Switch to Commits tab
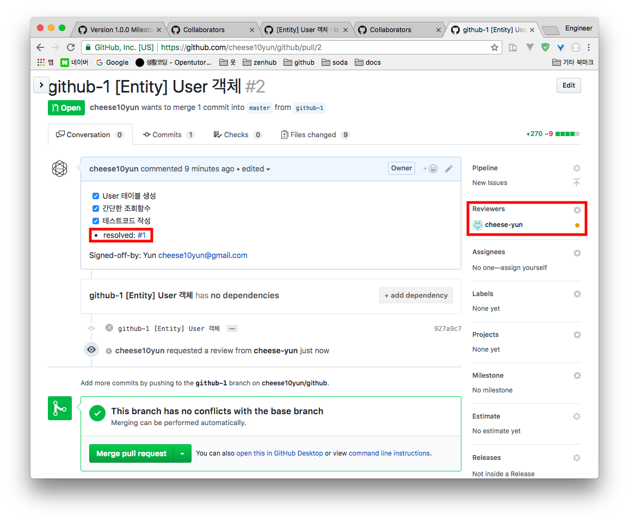Image resolution: width=629 pixels, height=522 pixels. tap(169, 135)
